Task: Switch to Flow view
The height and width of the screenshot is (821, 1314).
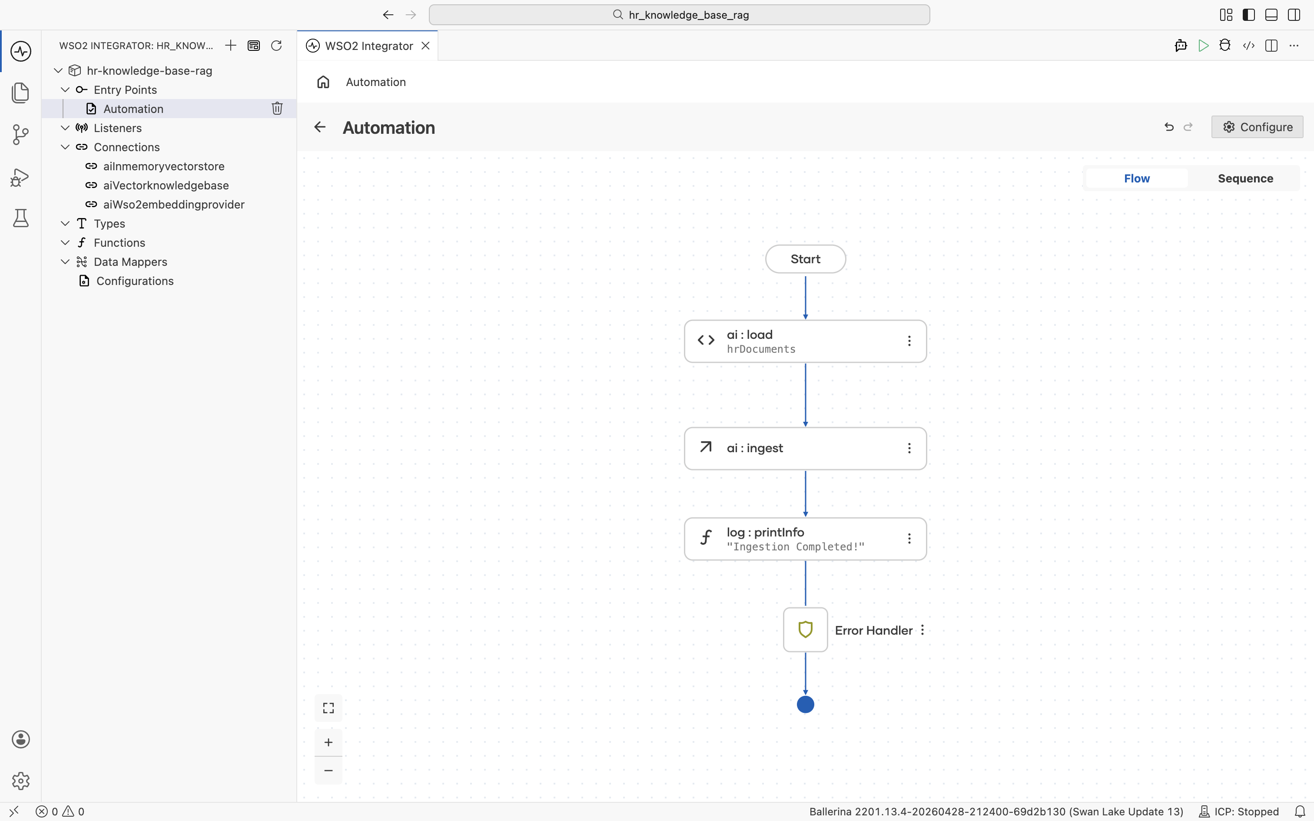Action: pyautogui.click(x=1136, y=178)
